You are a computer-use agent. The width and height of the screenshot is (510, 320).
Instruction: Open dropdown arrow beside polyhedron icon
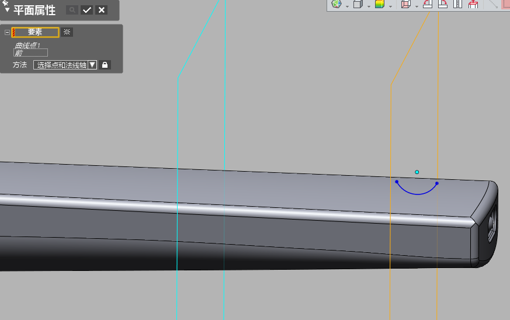tap(347, 6)
